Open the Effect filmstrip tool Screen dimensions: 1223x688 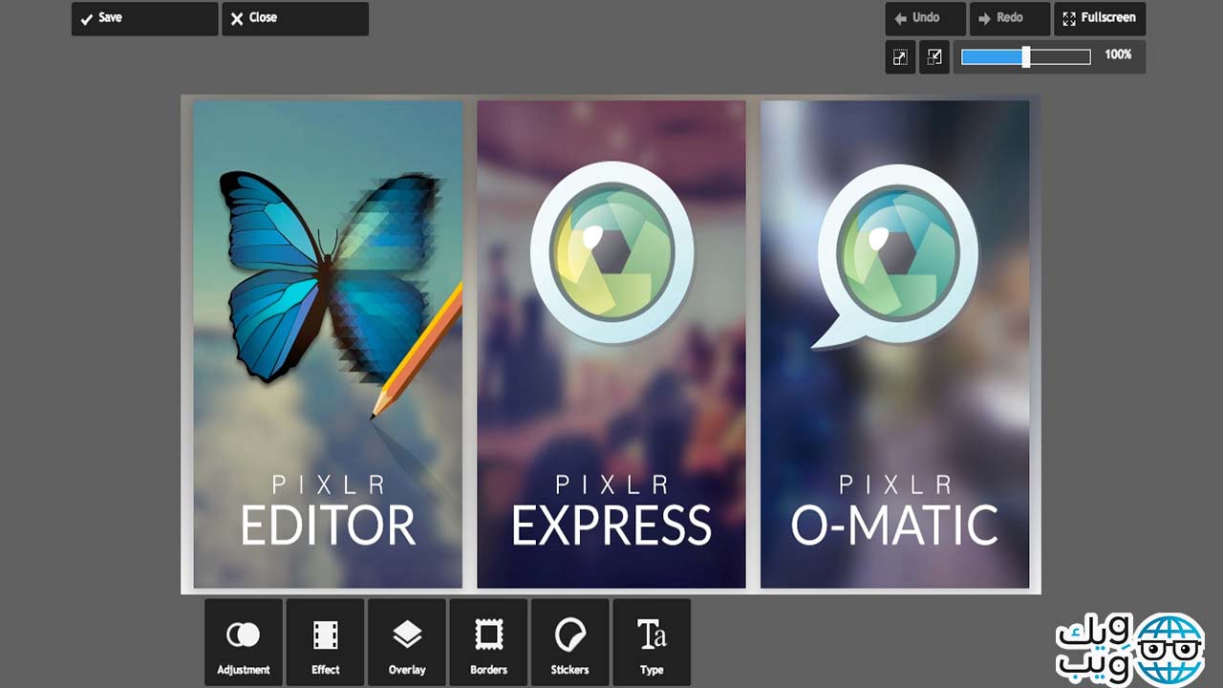(325, 642)
